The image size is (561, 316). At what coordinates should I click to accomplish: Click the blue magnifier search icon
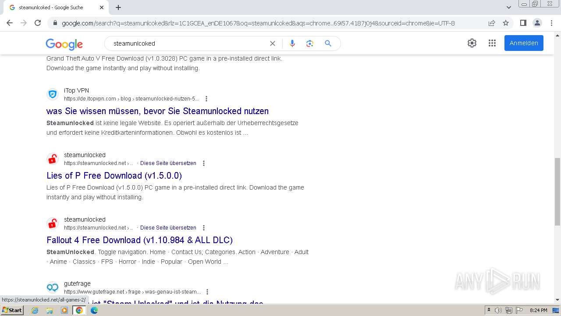(x=328, y=43)
